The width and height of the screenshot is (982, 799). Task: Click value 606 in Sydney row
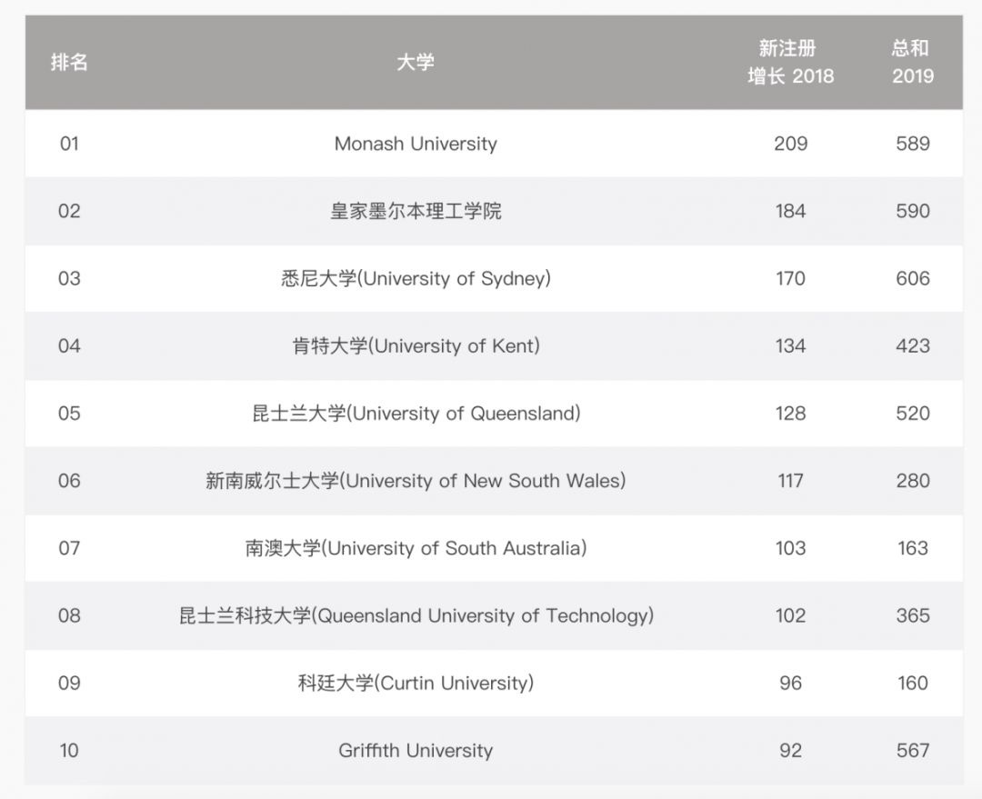pos(913,279)
